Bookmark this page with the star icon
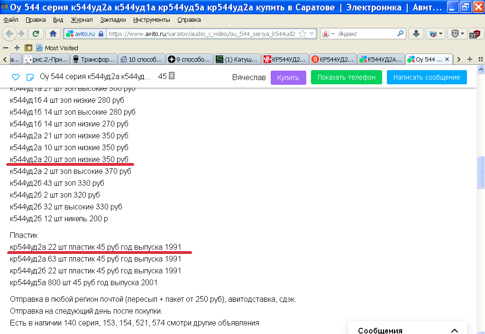485x334 pixels. click(x=302, y=34)
